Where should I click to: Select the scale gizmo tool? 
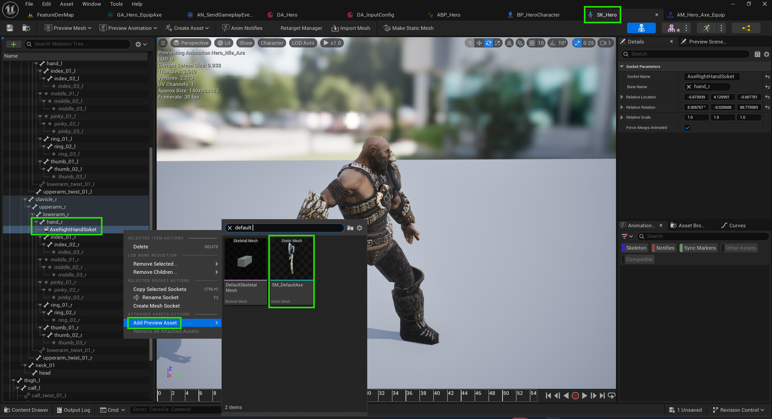click(x=497, y=43)
